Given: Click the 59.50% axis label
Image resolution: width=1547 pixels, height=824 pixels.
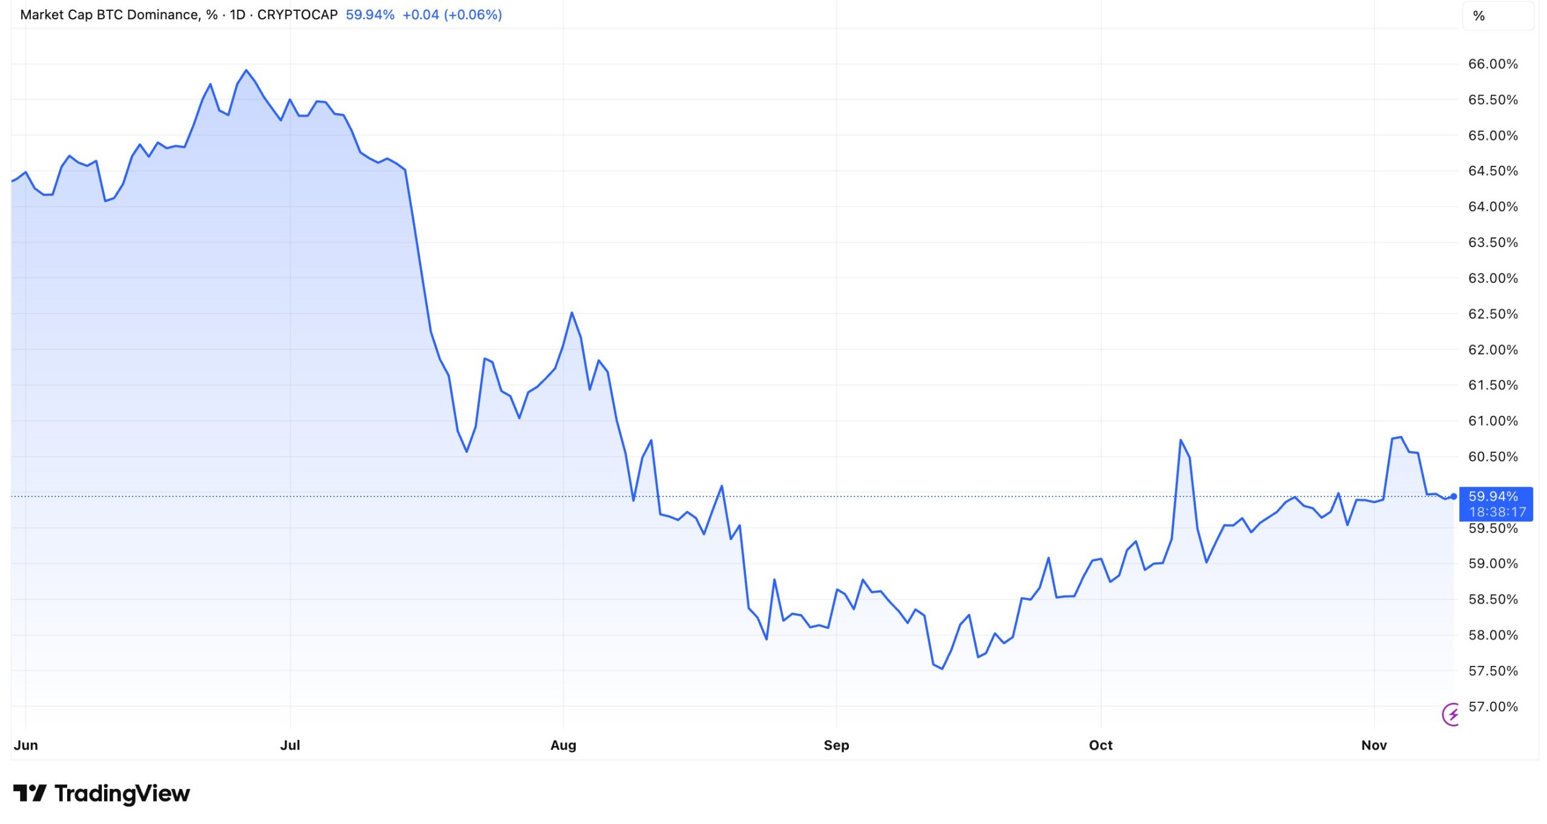Looking at the screenshot, I should pos(1493,528).
